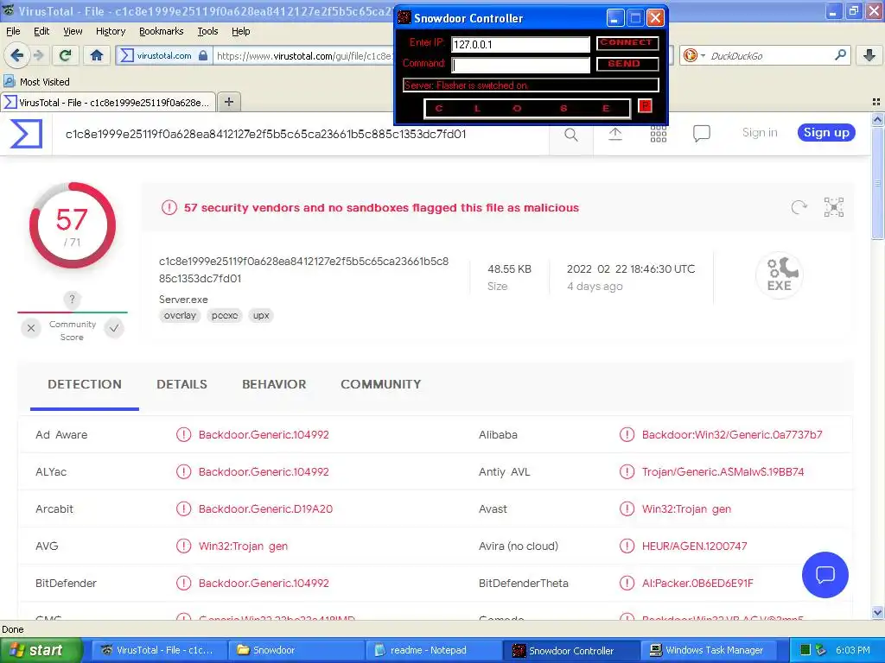
Task: Click the Server.exe file name text
Action: pos(183,300)
